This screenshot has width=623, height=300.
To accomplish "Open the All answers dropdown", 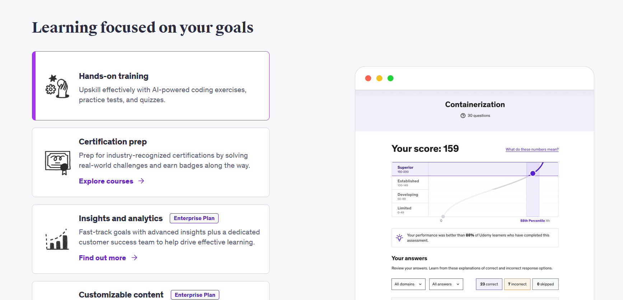I will coord(446,284).
